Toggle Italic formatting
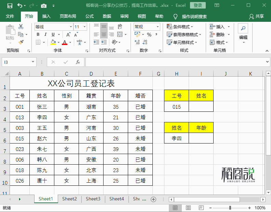Screen dimensions: 271x212 point(45,34)
